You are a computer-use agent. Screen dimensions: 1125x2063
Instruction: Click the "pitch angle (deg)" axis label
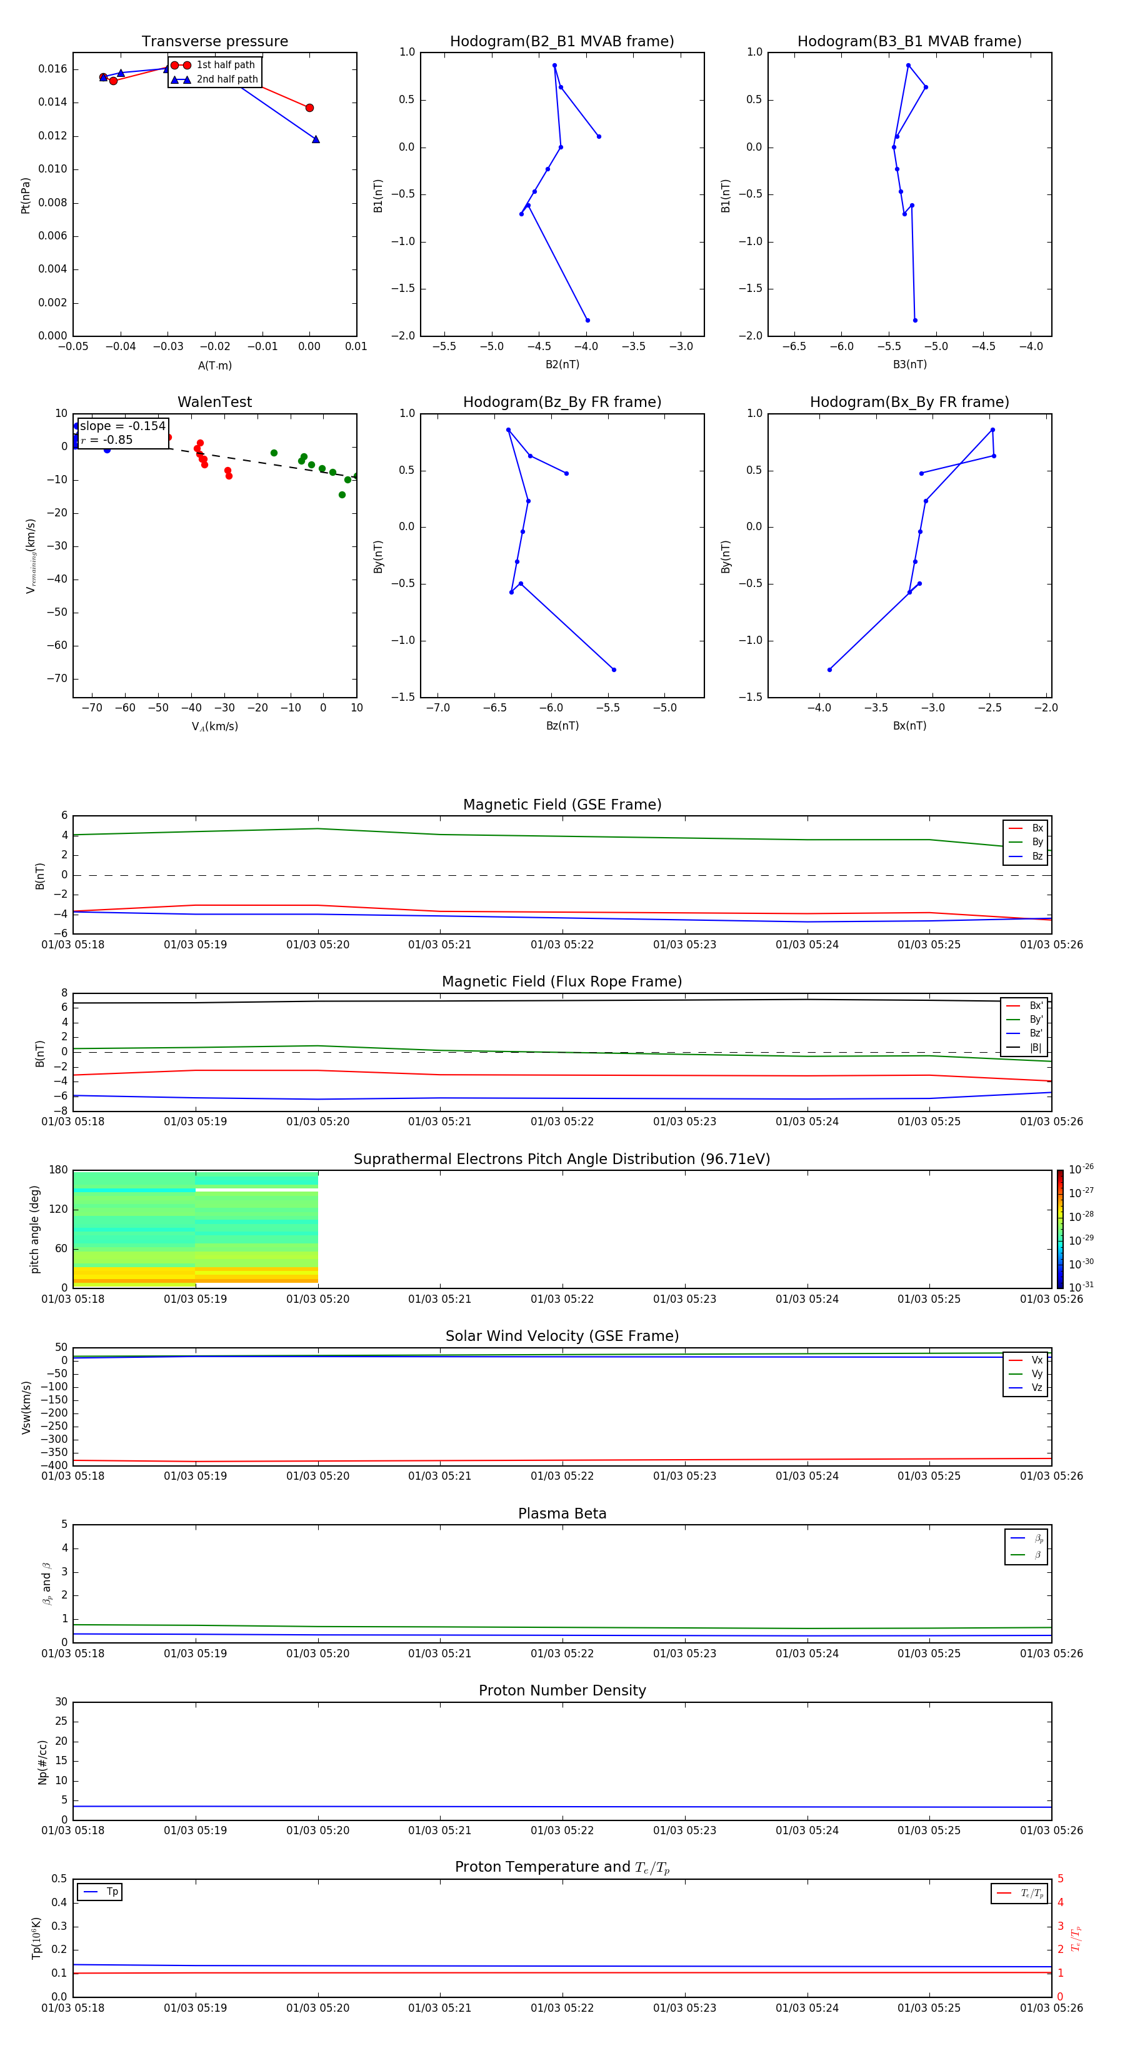(x=35, y=1229)
